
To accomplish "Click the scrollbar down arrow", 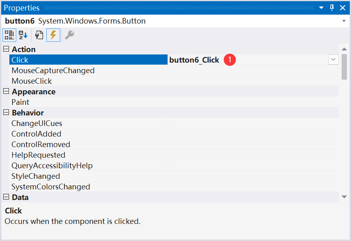I will pyautogui.click(x=344, y=197).
